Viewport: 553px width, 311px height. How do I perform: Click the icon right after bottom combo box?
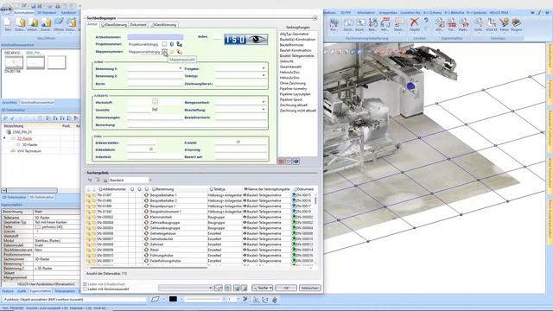(219, 288)
